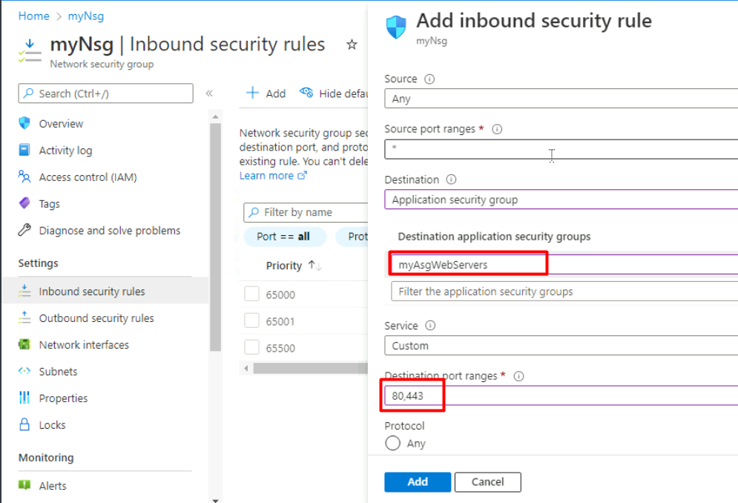Click the Inbound security rules icon in sidebar
This screenshot has width=738, height=503.
pos(24,291)
